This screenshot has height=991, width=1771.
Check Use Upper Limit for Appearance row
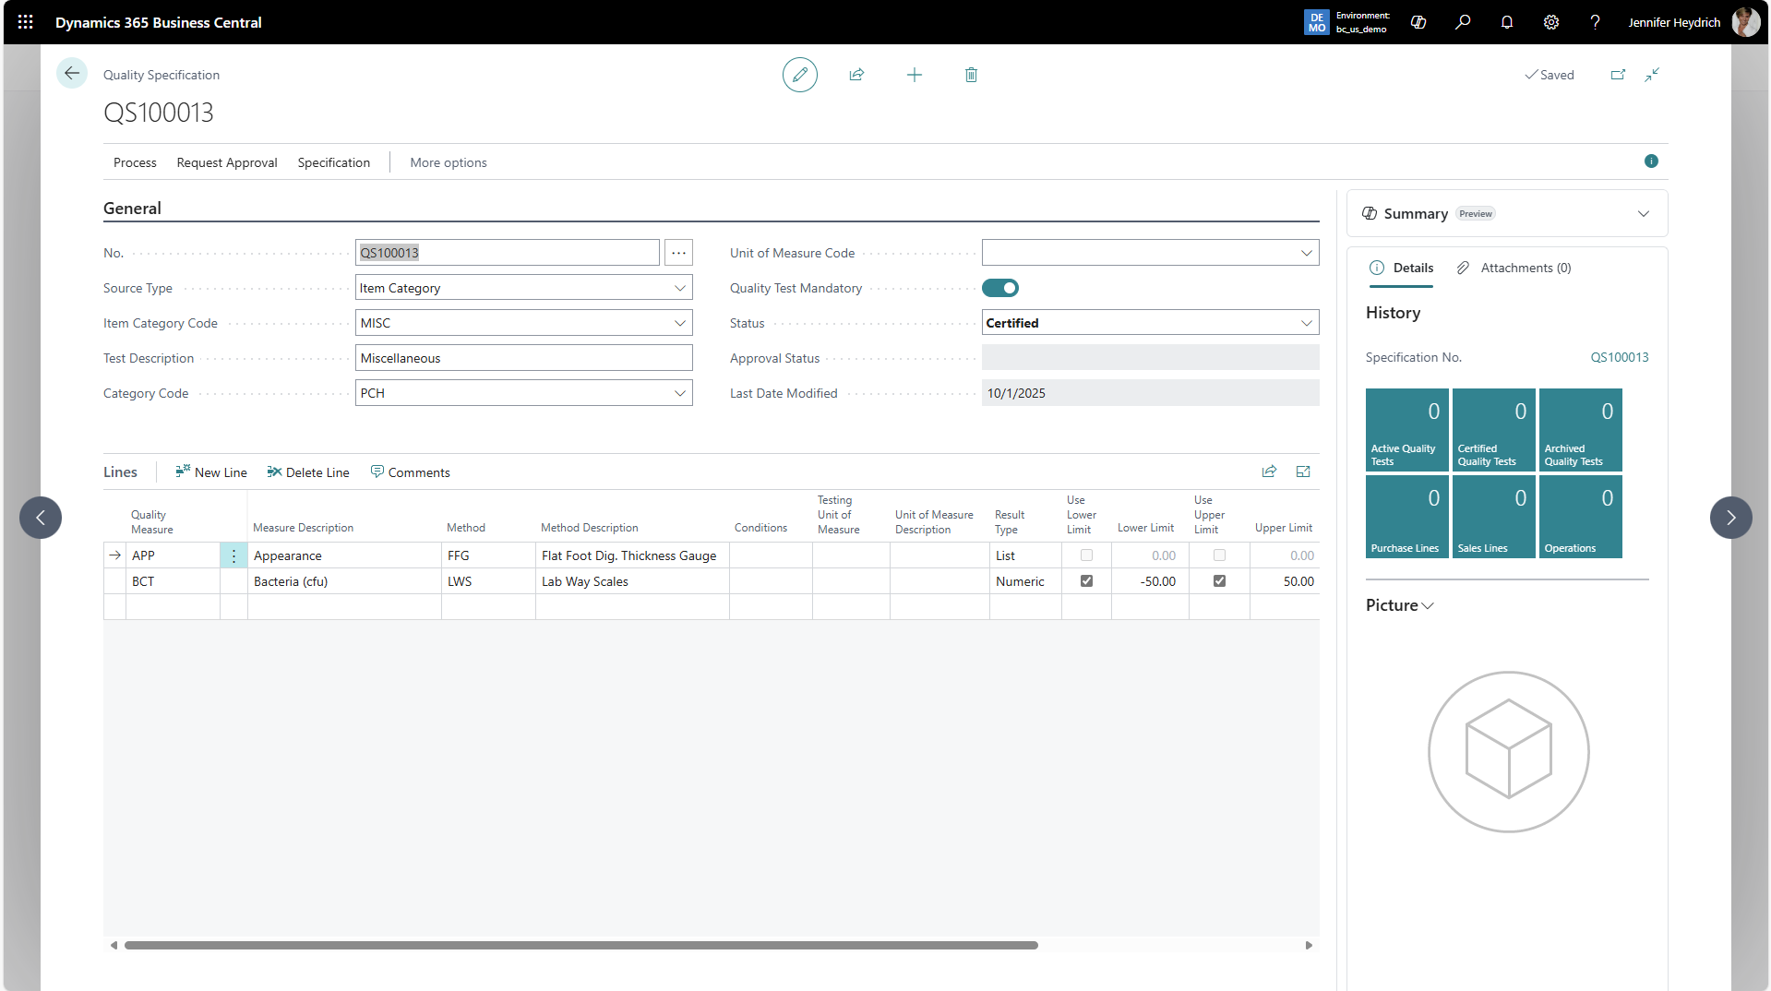[x=1219, y=555]
